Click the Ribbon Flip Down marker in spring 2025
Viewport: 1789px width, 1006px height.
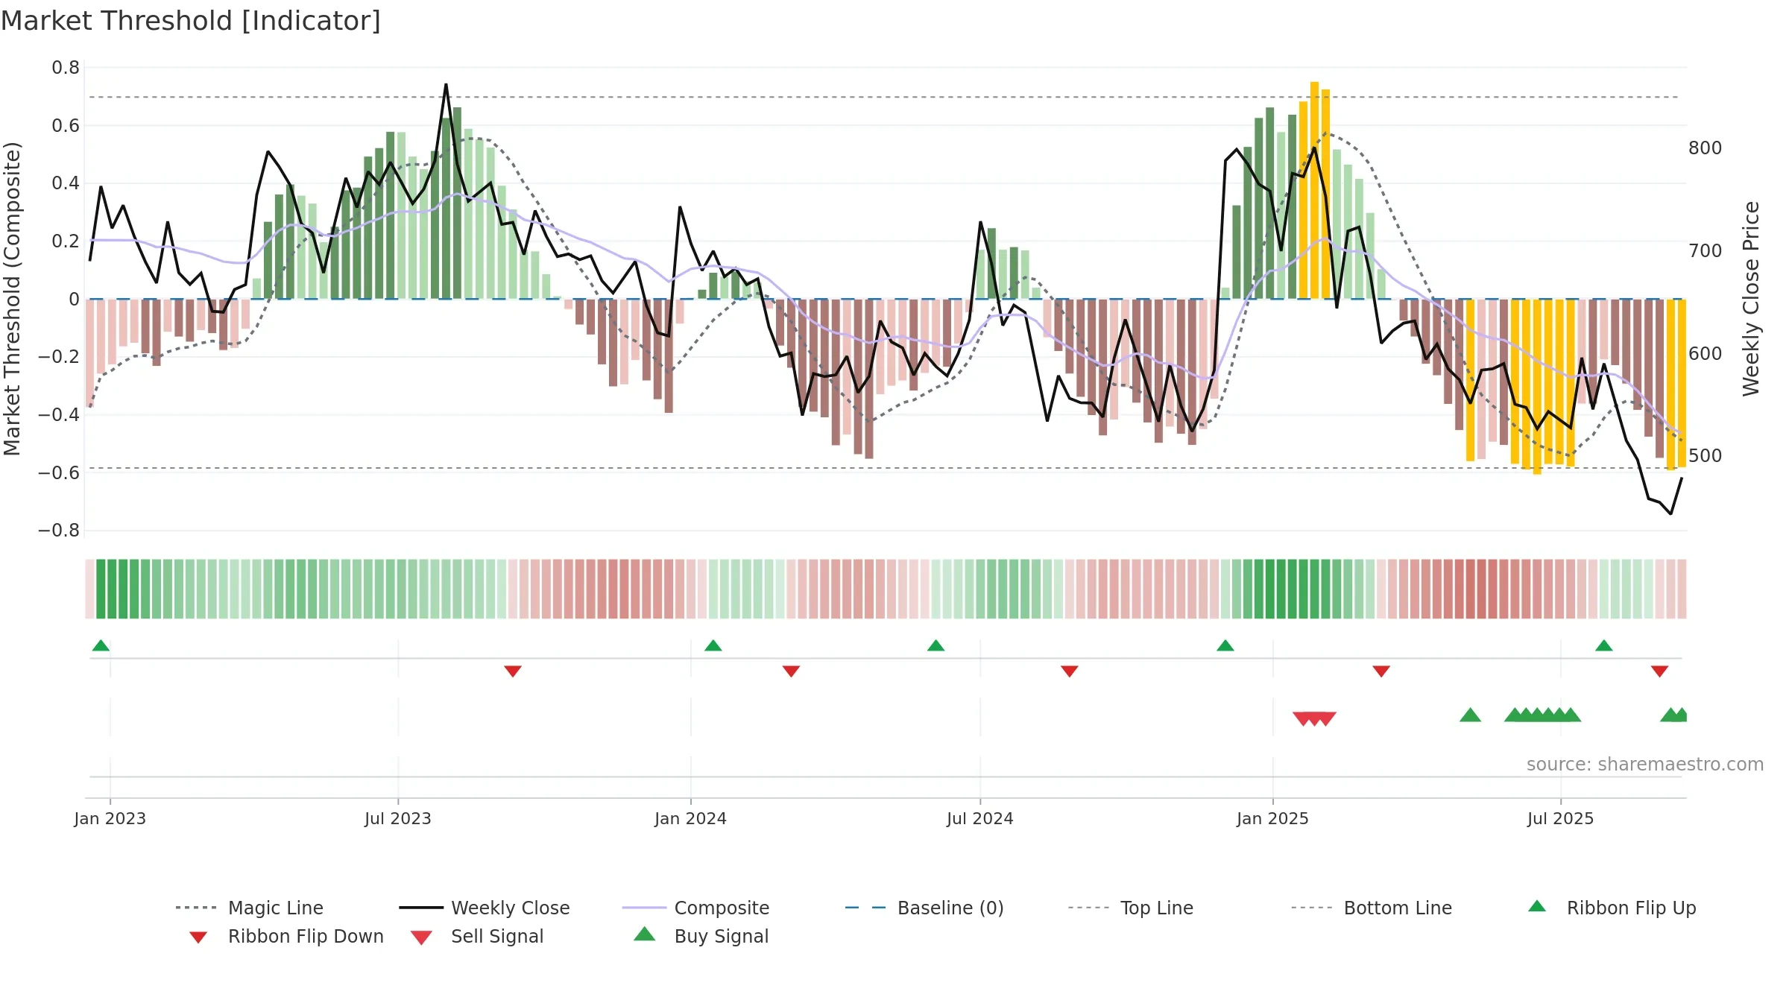(x=1381, y=671)
